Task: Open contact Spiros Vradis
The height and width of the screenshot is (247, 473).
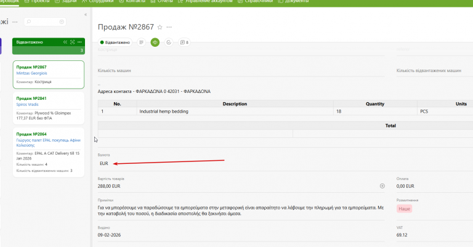Action: tap(28, 105)
